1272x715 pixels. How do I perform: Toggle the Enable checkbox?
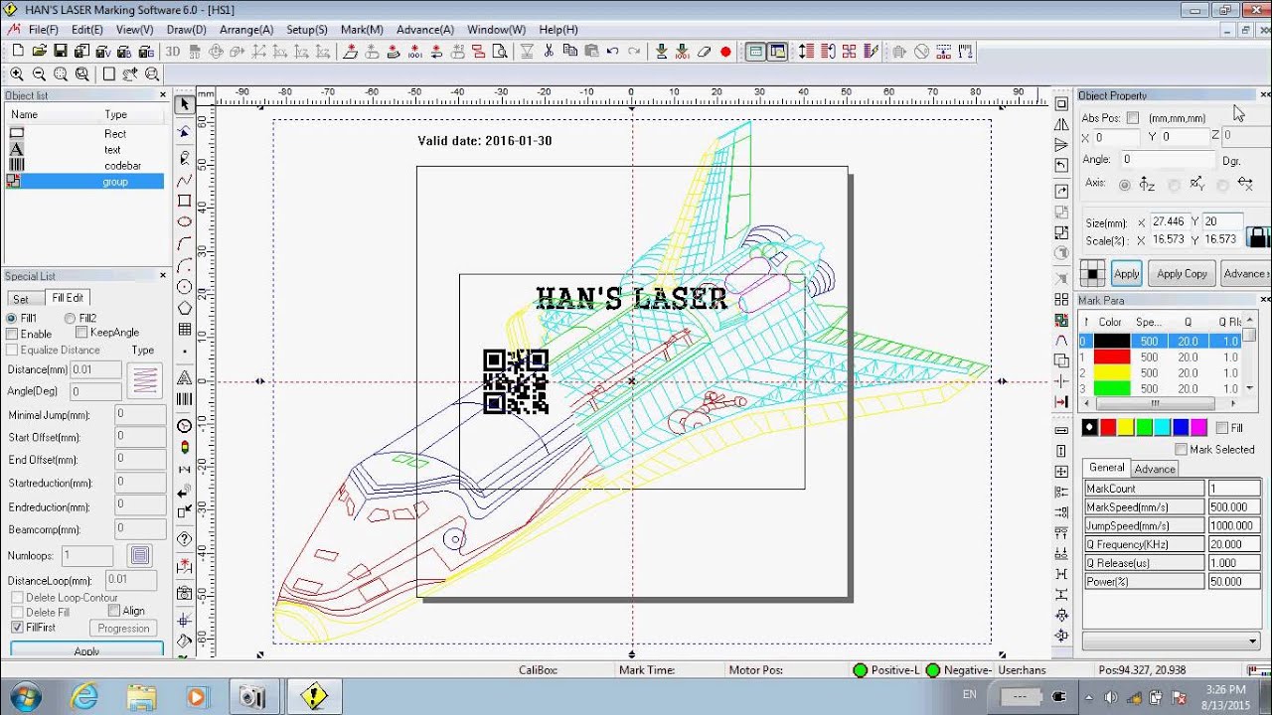(12, 334)
